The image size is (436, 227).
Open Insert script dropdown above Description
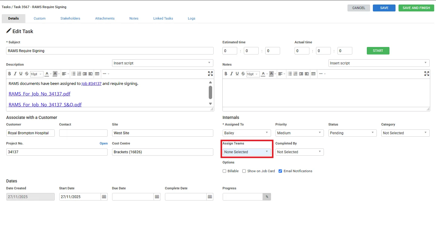(163, 63)
